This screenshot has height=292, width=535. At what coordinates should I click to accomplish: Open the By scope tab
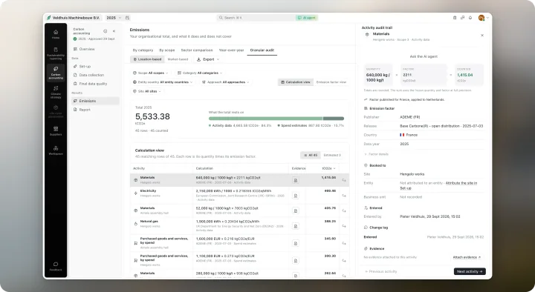pos(167,50)
